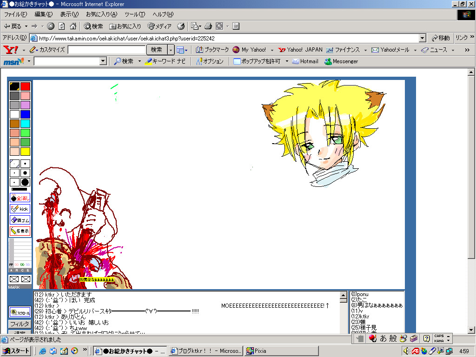
Task: Open the 編集(E) menu
Action: click(43, 14)
